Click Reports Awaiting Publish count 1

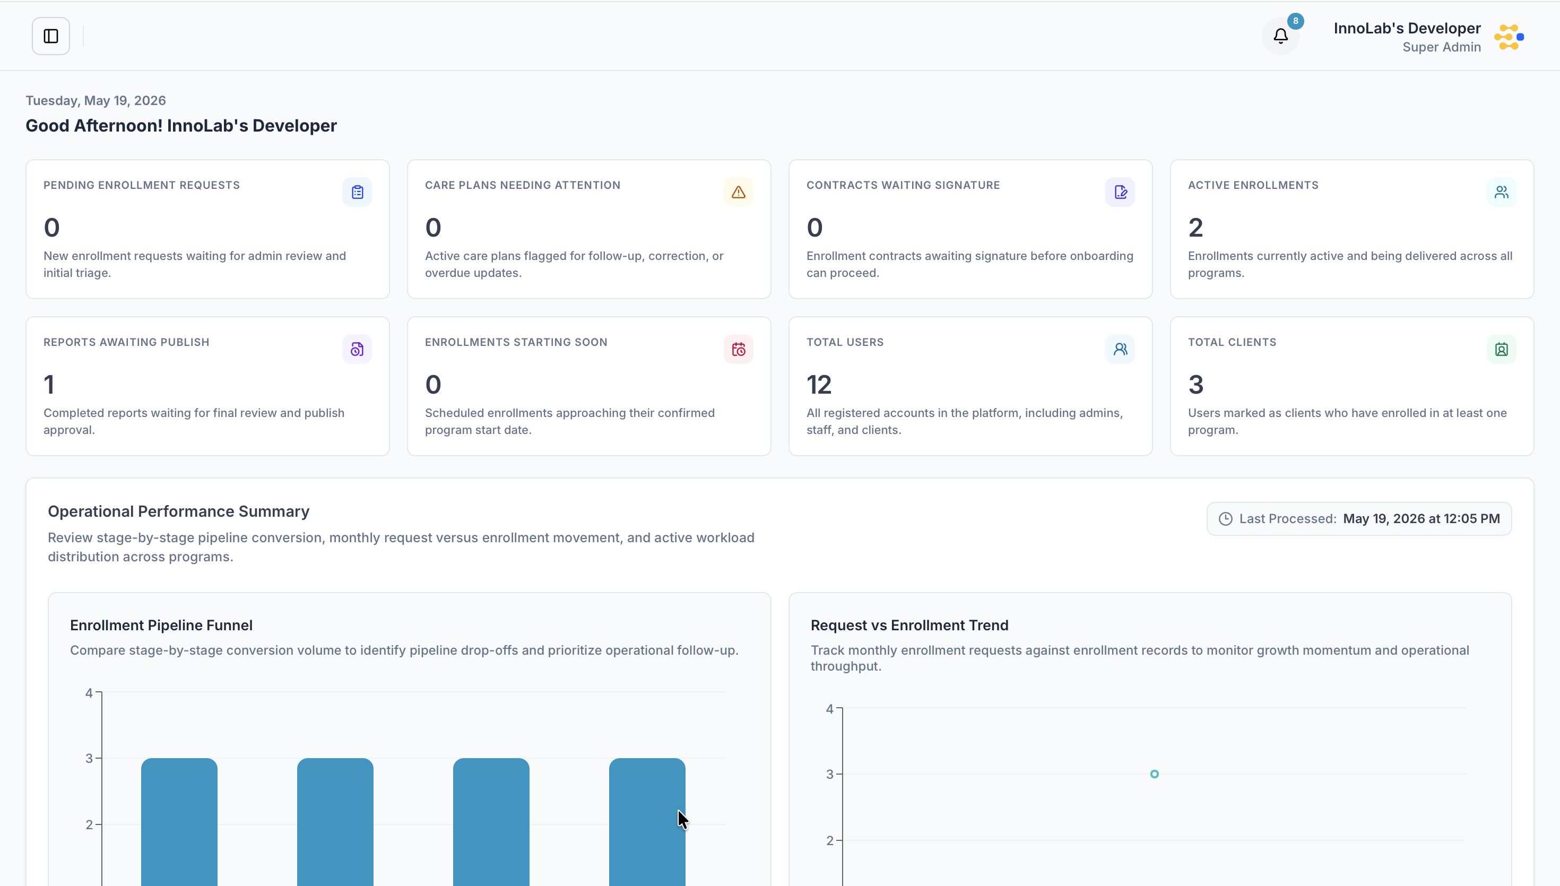[x=49, y=385]
